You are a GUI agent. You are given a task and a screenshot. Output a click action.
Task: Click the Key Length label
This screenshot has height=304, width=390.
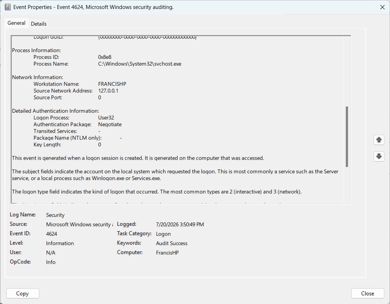pos(47,145)
